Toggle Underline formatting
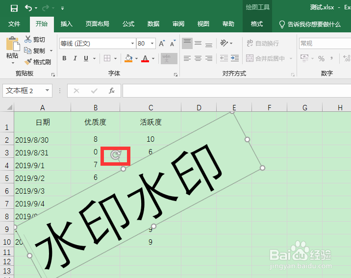This screenshot has width=351, height=278. coord(86,58)
